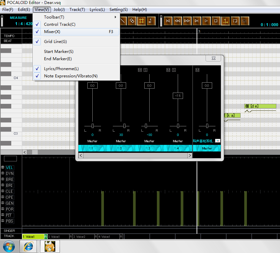The width and height of the screenshot is (280, 253).
Task: Toggle the R button on track 1 Voice1
Action: pyautogui.click(x=46, y=236)
